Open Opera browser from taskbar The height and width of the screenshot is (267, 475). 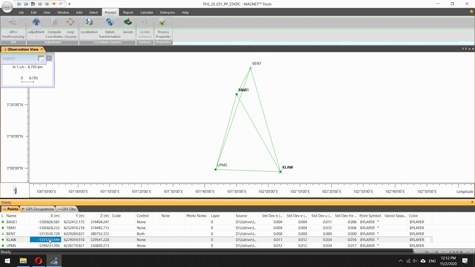coord(39,261)
